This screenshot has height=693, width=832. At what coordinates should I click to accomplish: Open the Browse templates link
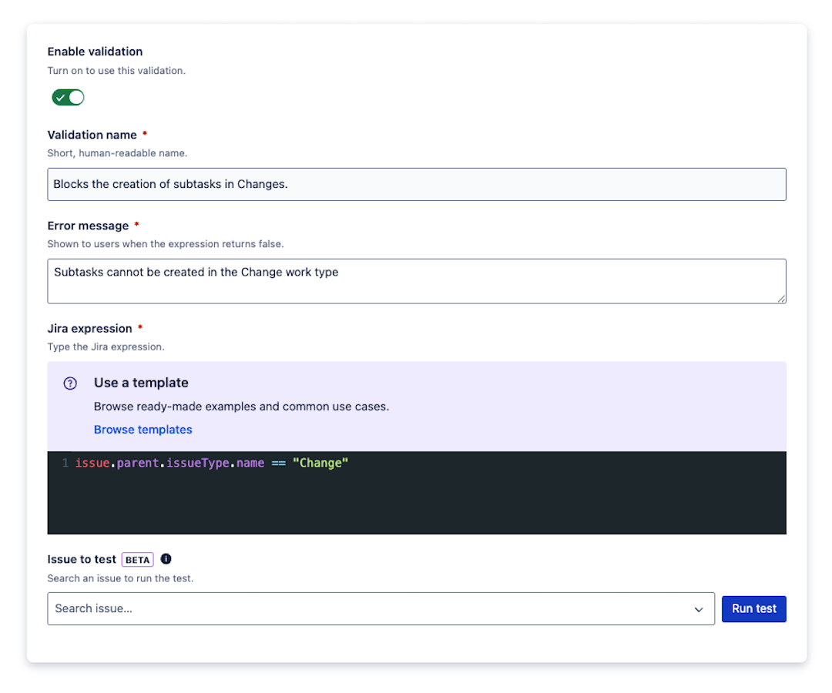[x=143, y=430]
